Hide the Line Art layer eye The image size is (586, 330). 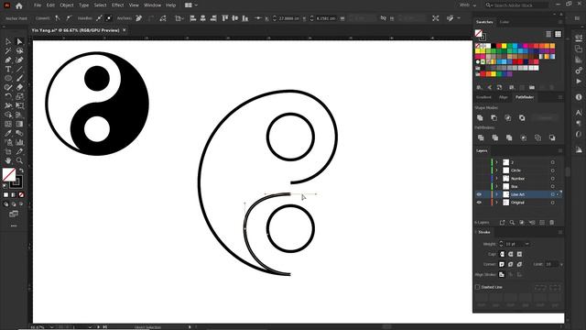pos(479,194)
